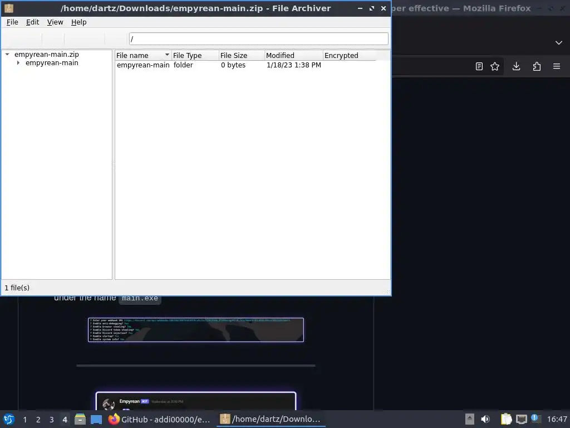Click the '0 bytes' size cell
Viewport: 570px width, 428px height.
pos(233,65)
